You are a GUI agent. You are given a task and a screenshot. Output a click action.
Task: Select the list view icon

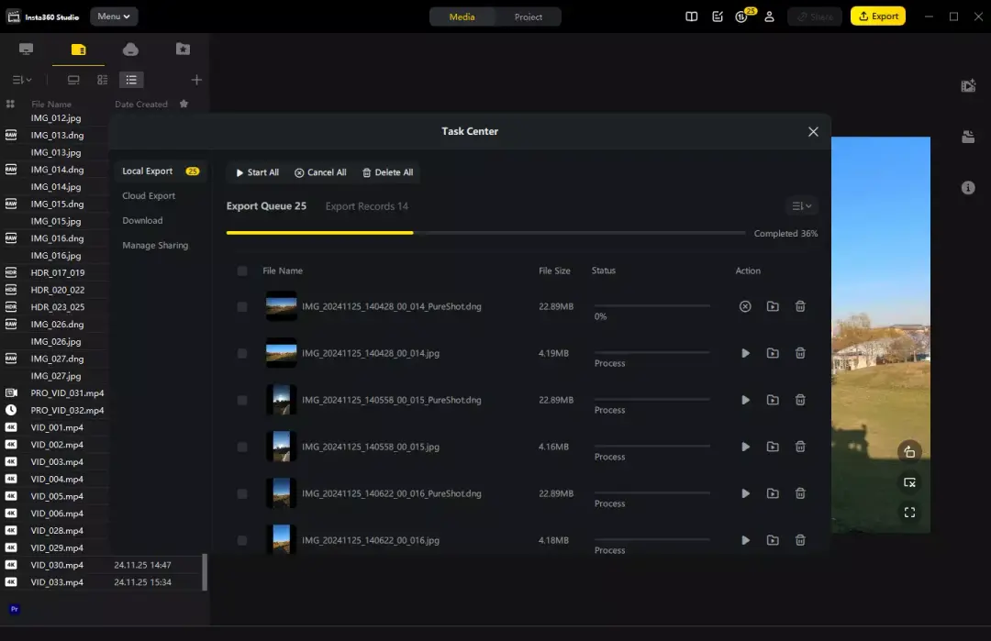(x=131, y=80)
